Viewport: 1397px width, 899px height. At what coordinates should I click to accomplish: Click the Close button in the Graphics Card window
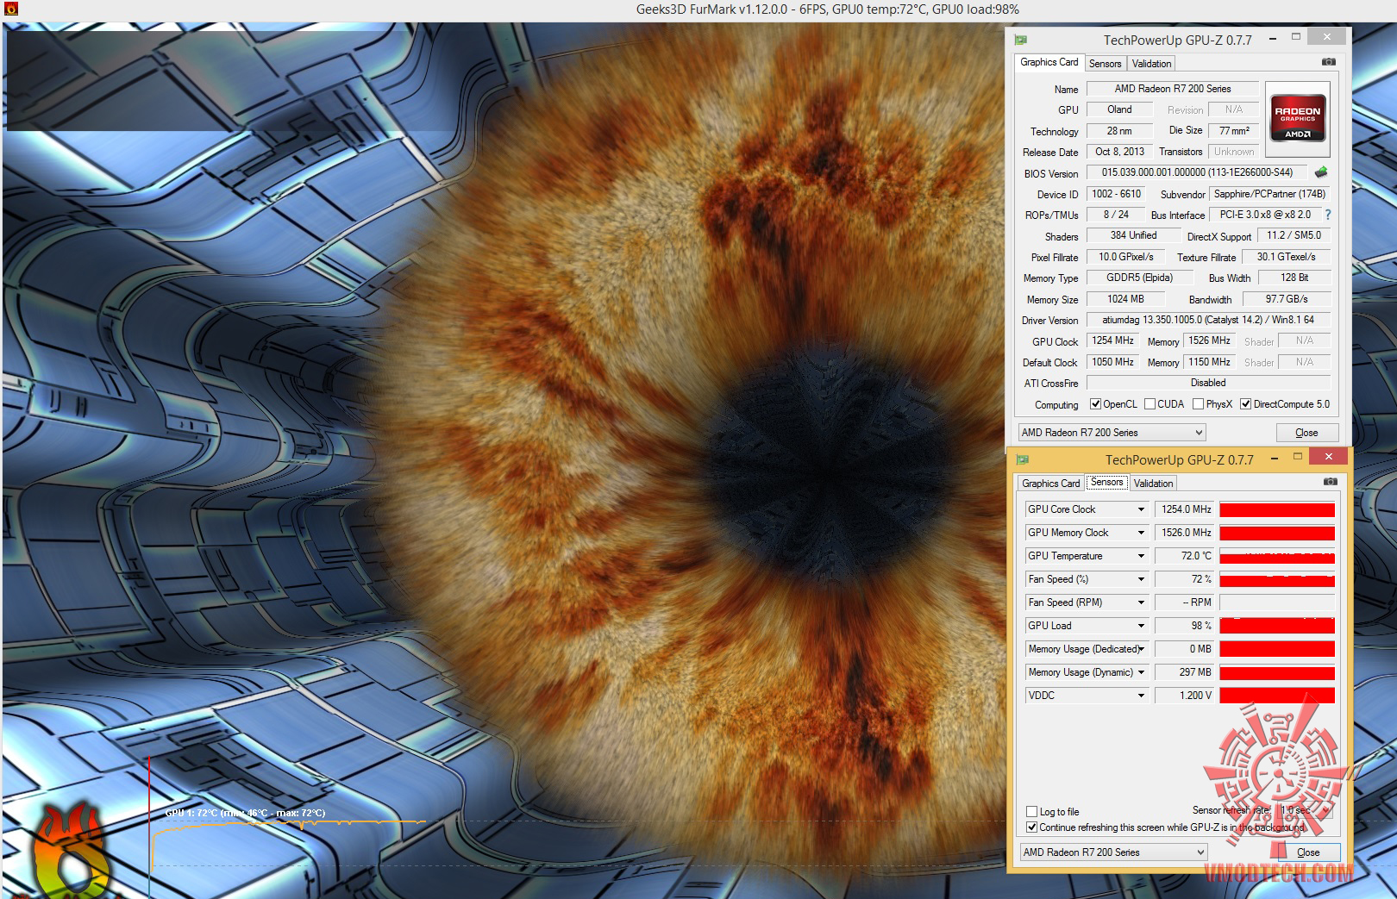[1306, 433]
